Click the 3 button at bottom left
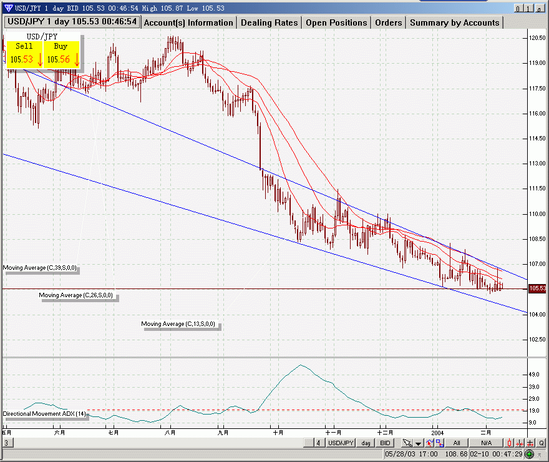This screenshot has height=462, width=549. pos(7,443)
